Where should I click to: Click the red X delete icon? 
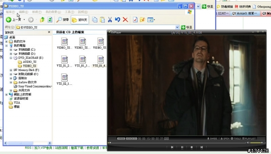[125, 20]
